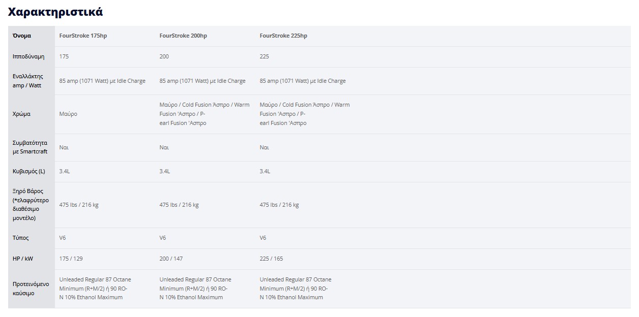The width and height of the screenshot is (639, 317).
Task: Click the Κυβισμός (L) row label
Action: [29, 172]
